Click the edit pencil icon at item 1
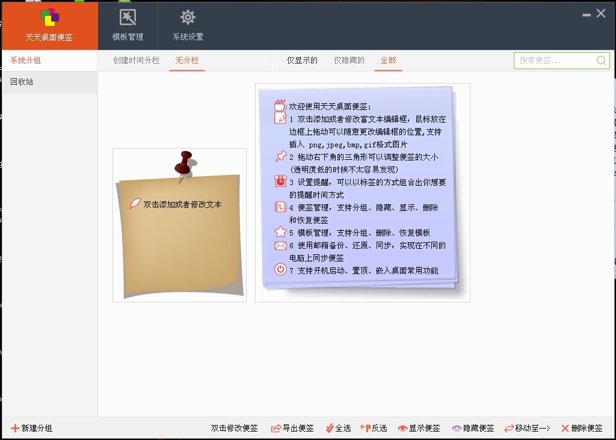The width and height of the screenshot is (616, 440). [280, 118]
